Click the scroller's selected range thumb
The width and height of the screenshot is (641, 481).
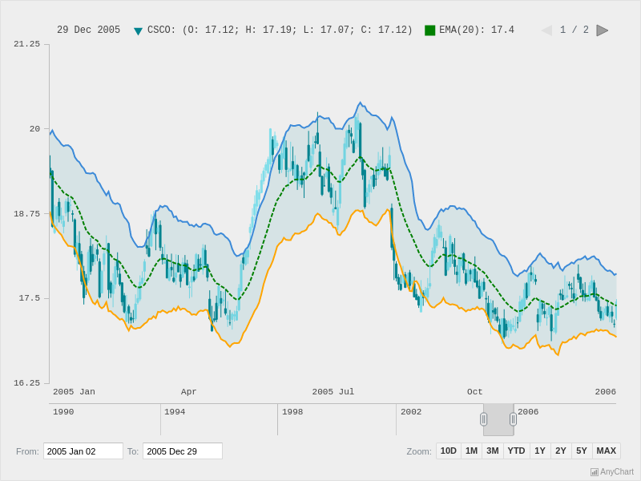[498, 419]
